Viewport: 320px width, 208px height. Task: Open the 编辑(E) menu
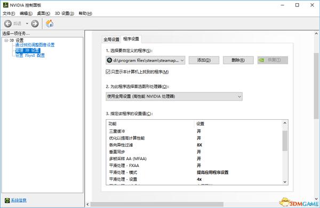(x=26, y=13)
